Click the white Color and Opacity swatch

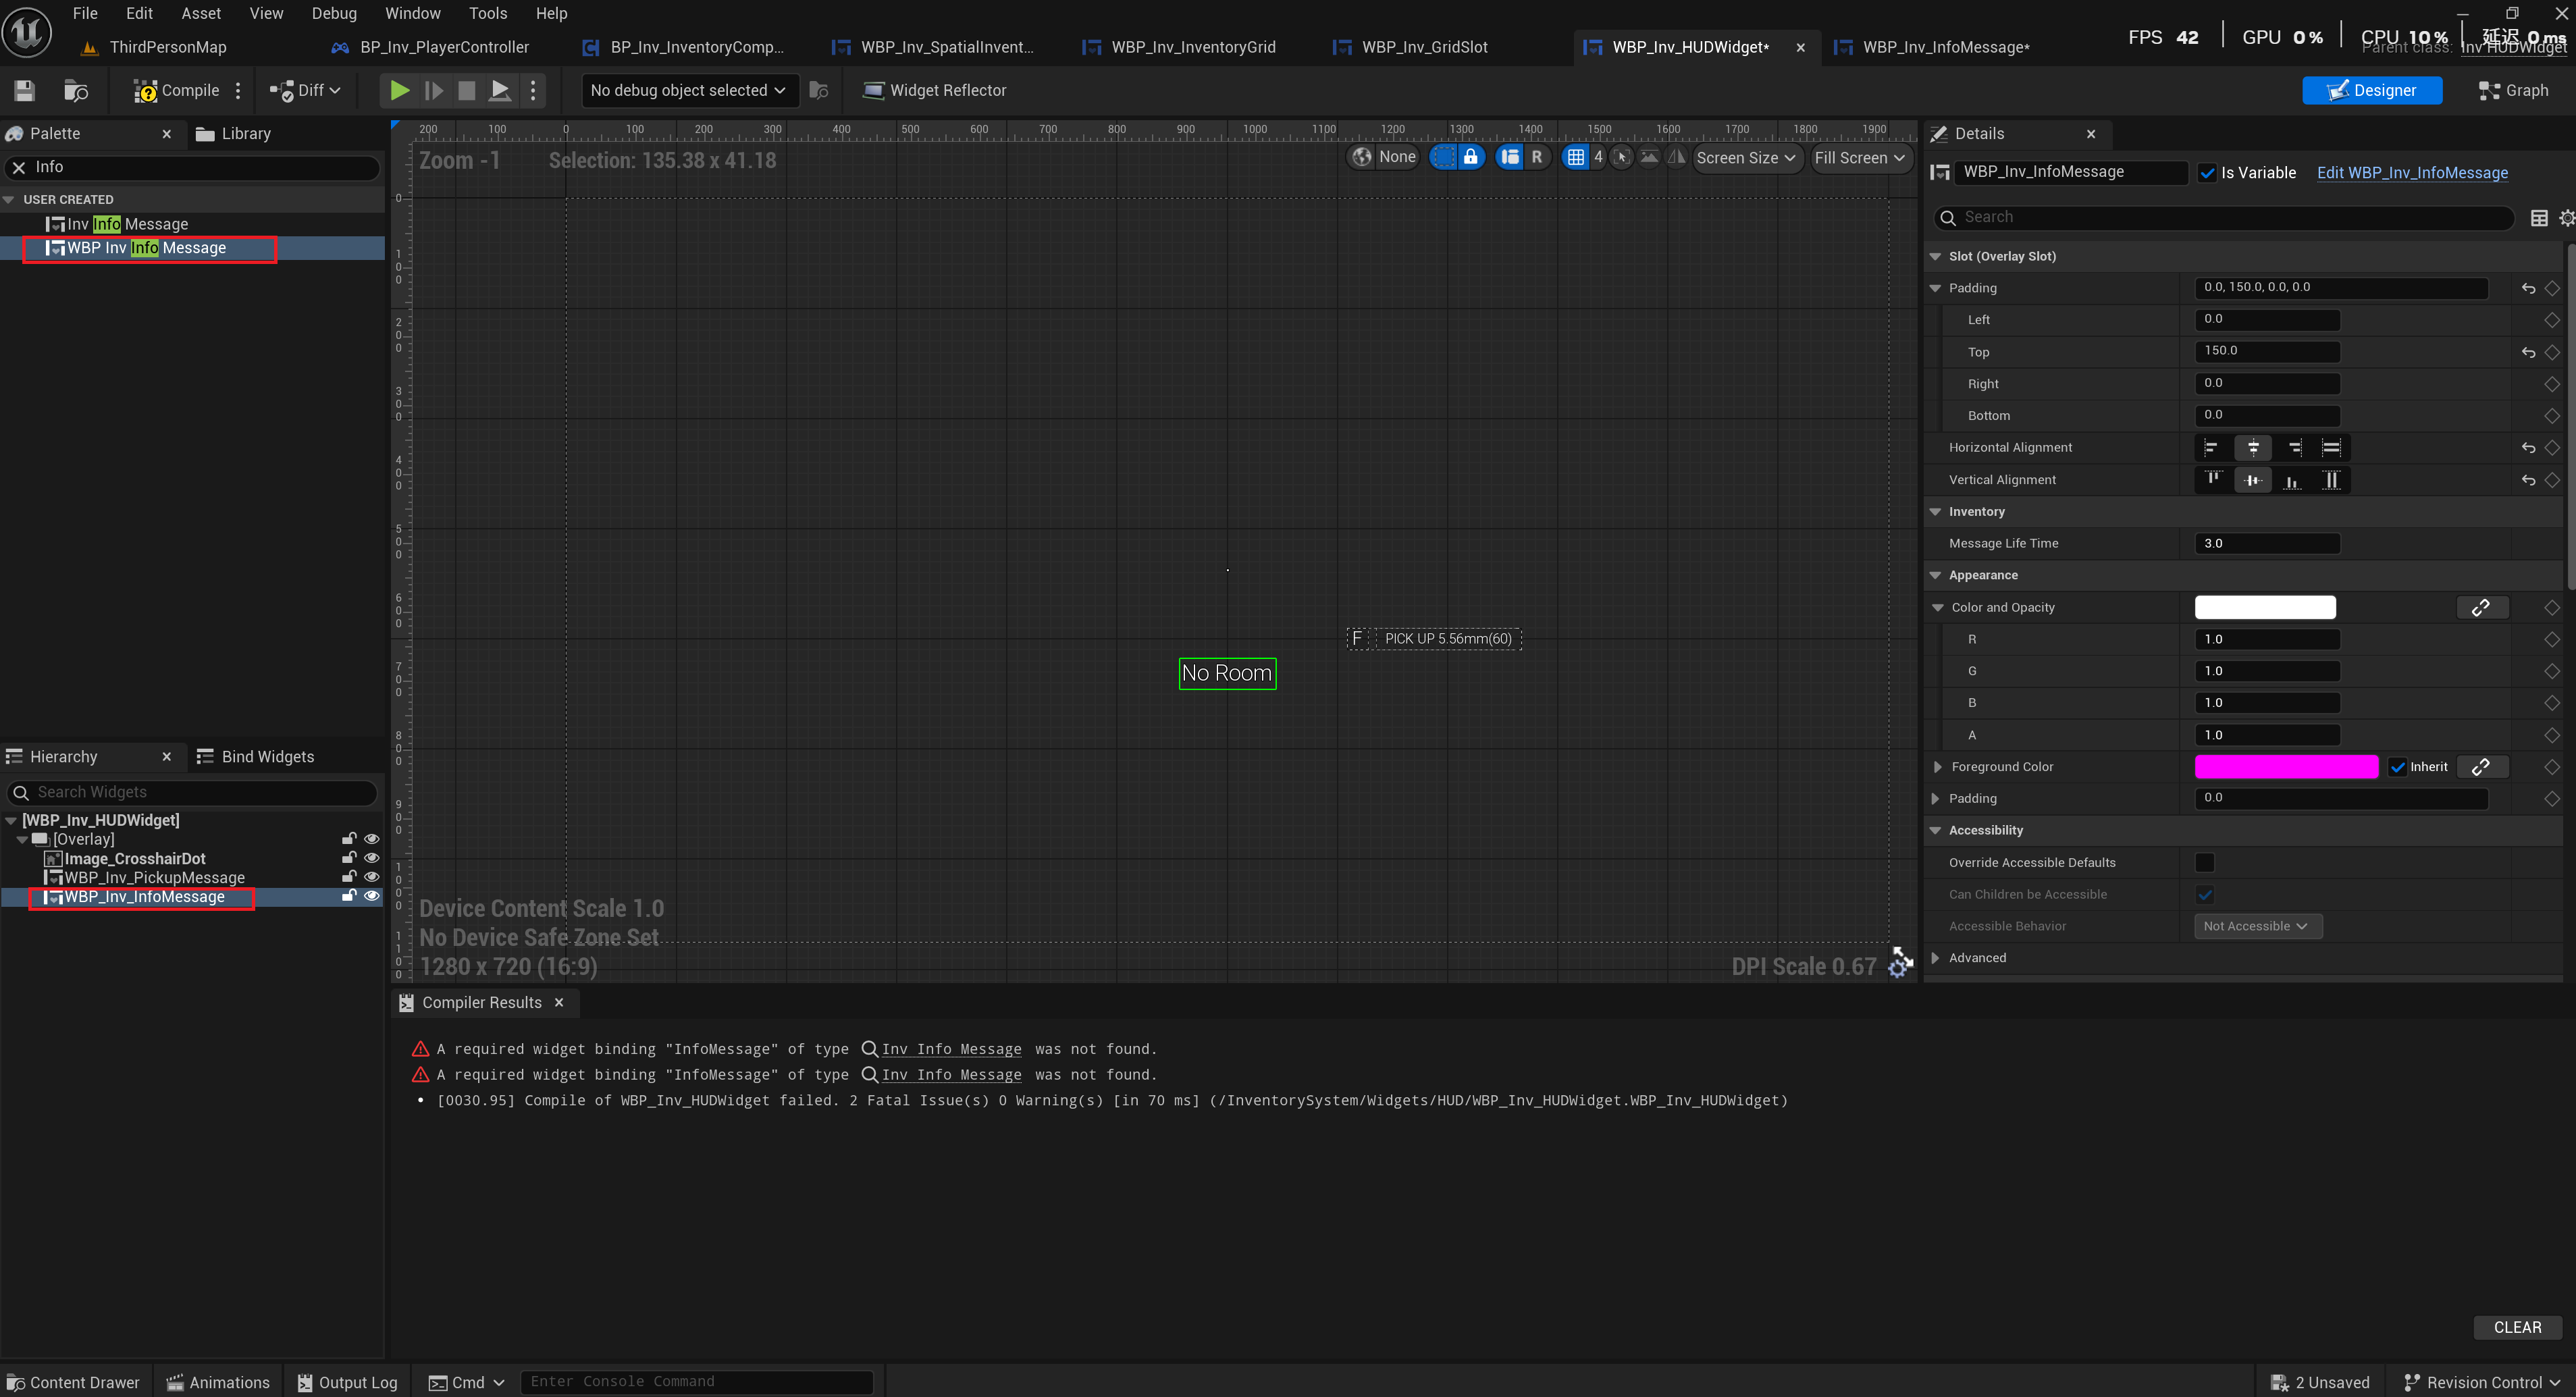click(2264, 607)
